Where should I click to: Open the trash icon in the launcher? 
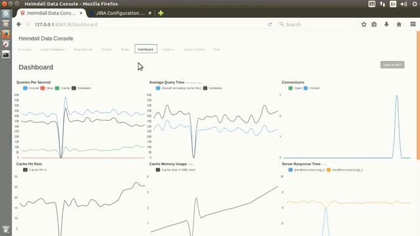[x=6, y=229]
